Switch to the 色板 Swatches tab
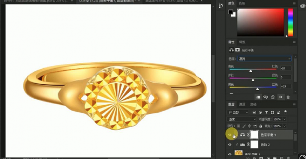The width and height of the screenshot is (306, 159). coord(242,3)
